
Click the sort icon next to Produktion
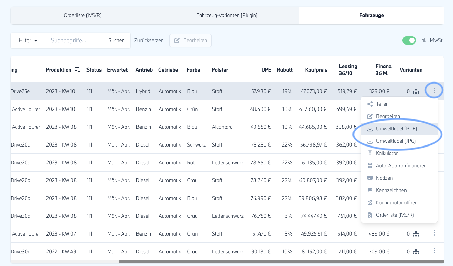[78, 70]
